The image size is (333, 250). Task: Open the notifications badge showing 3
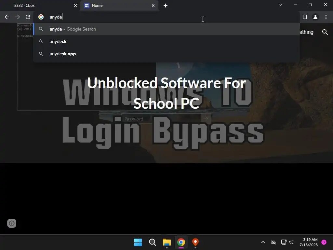pos(324,242)
